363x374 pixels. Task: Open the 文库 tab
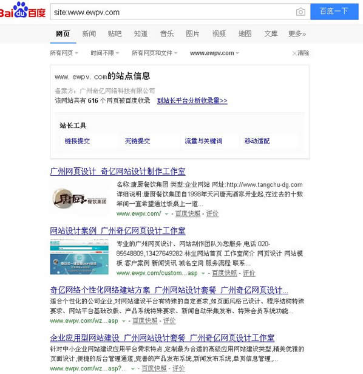tap(271, 34)
